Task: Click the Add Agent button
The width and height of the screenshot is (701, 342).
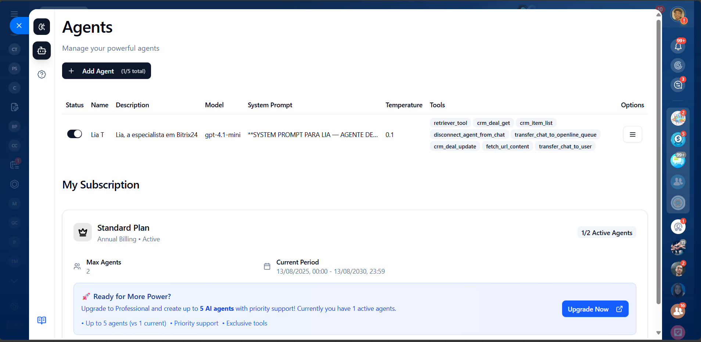Action: [107, 71]
